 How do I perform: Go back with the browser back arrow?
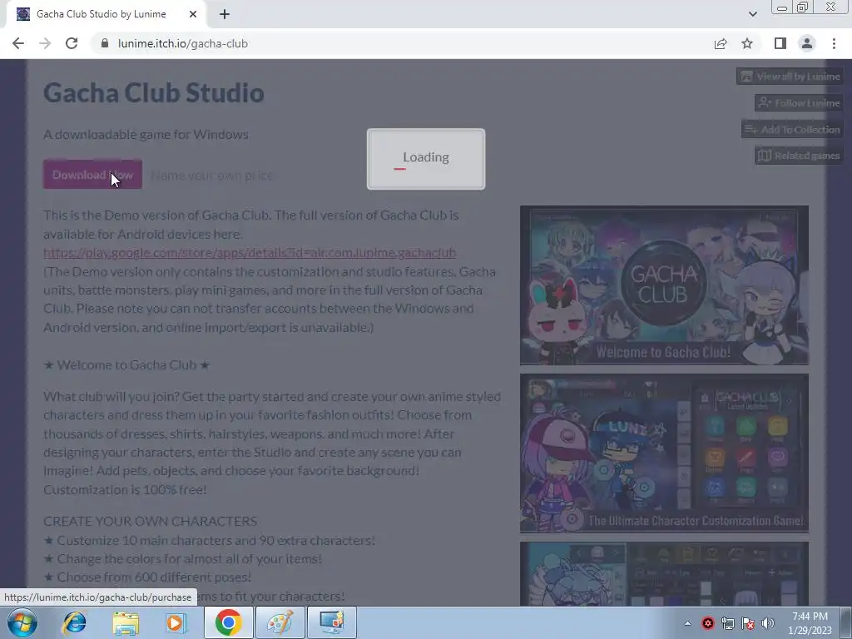click(18, 43)
